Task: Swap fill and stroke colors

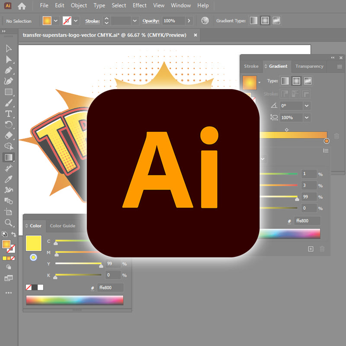Action: click(14, 234)
